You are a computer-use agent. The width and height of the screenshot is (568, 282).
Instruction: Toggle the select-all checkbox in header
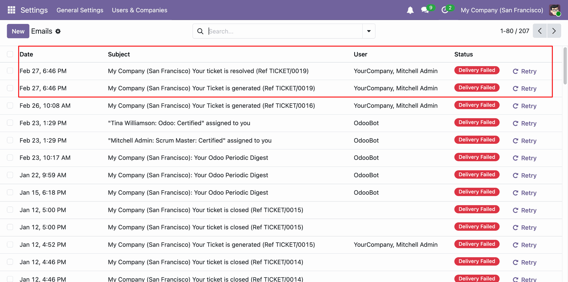tap(10, 54)
